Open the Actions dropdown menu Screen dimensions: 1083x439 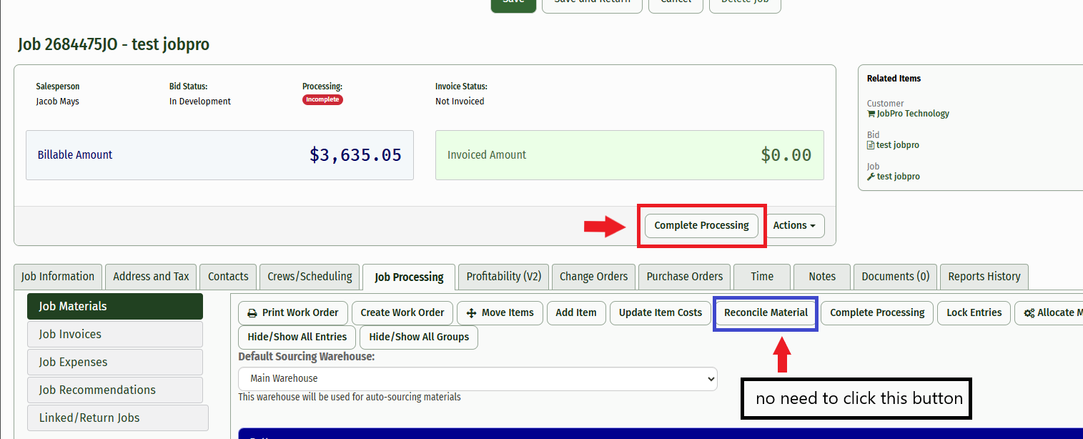coord(794,225)
